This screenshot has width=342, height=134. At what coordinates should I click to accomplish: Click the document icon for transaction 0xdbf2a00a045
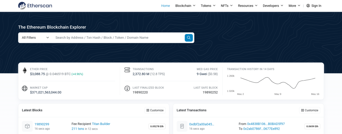[x=182, y=126]
